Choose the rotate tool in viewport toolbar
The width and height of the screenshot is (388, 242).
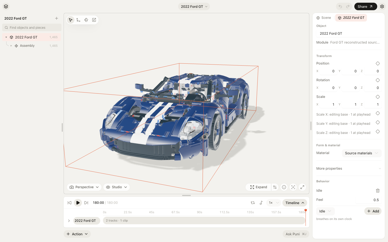click(86, 20)
